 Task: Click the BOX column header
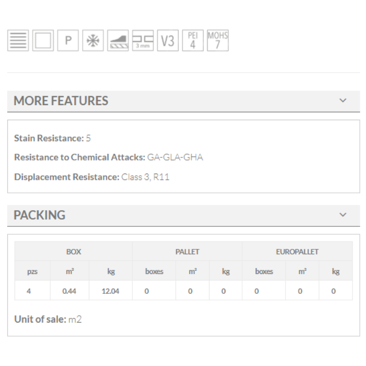(x=73, y=251)
